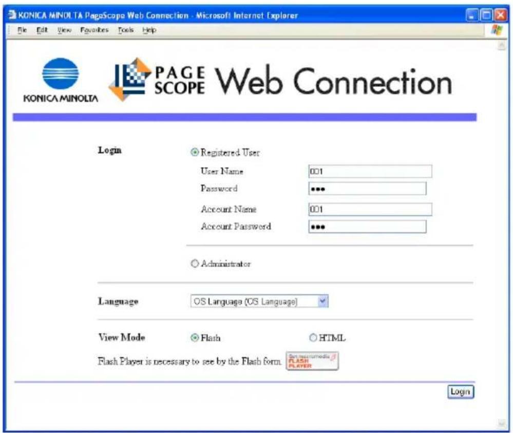Open the Help menu
513x433 pixels.
click(x=149, y=30)
